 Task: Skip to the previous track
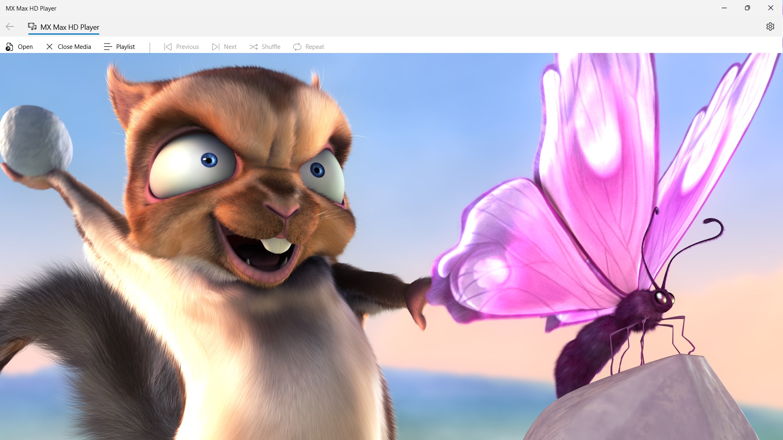pos(168,46)
